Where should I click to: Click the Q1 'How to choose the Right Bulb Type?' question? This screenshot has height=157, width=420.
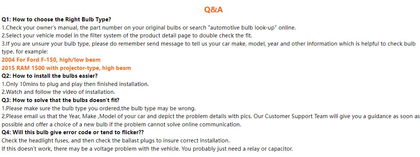(x=56, y=19)
